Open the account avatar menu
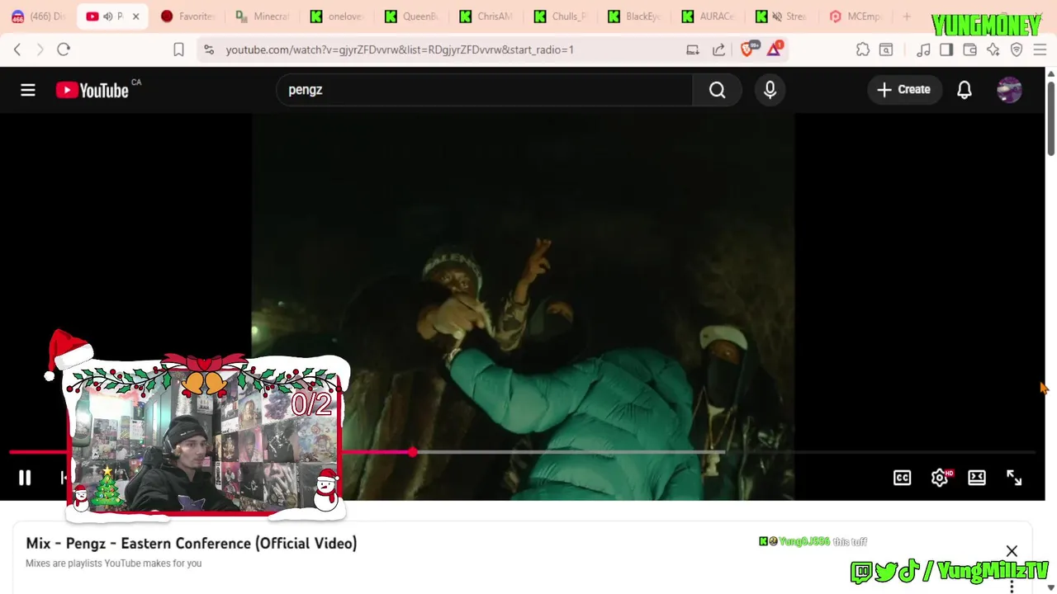 (x=1009, y=90)
